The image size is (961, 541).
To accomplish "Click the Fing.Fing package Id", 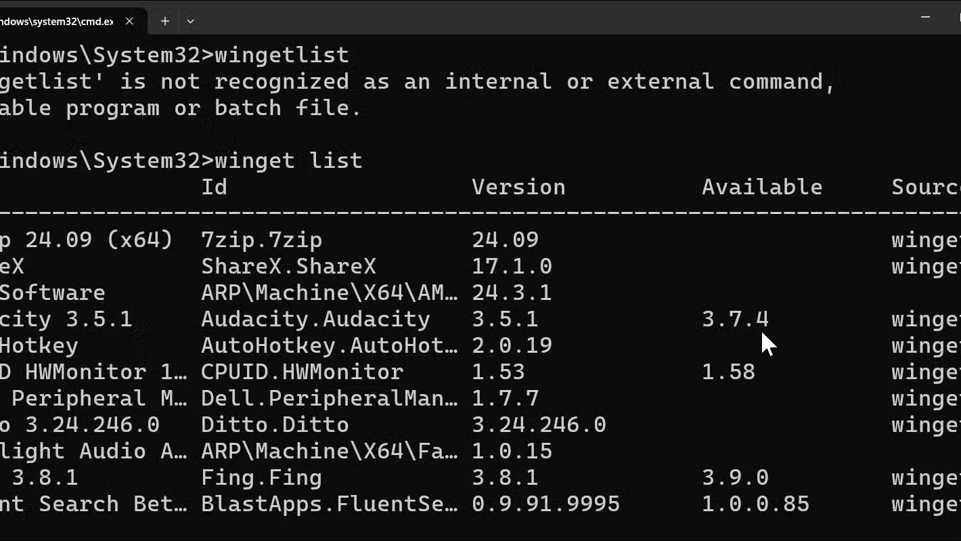I will pos(261,477).
